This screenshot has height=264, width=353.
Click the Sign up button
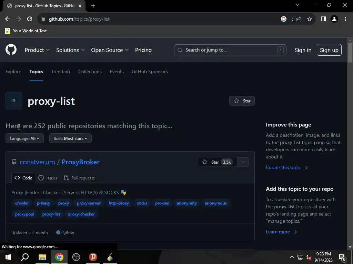point(329,50)
